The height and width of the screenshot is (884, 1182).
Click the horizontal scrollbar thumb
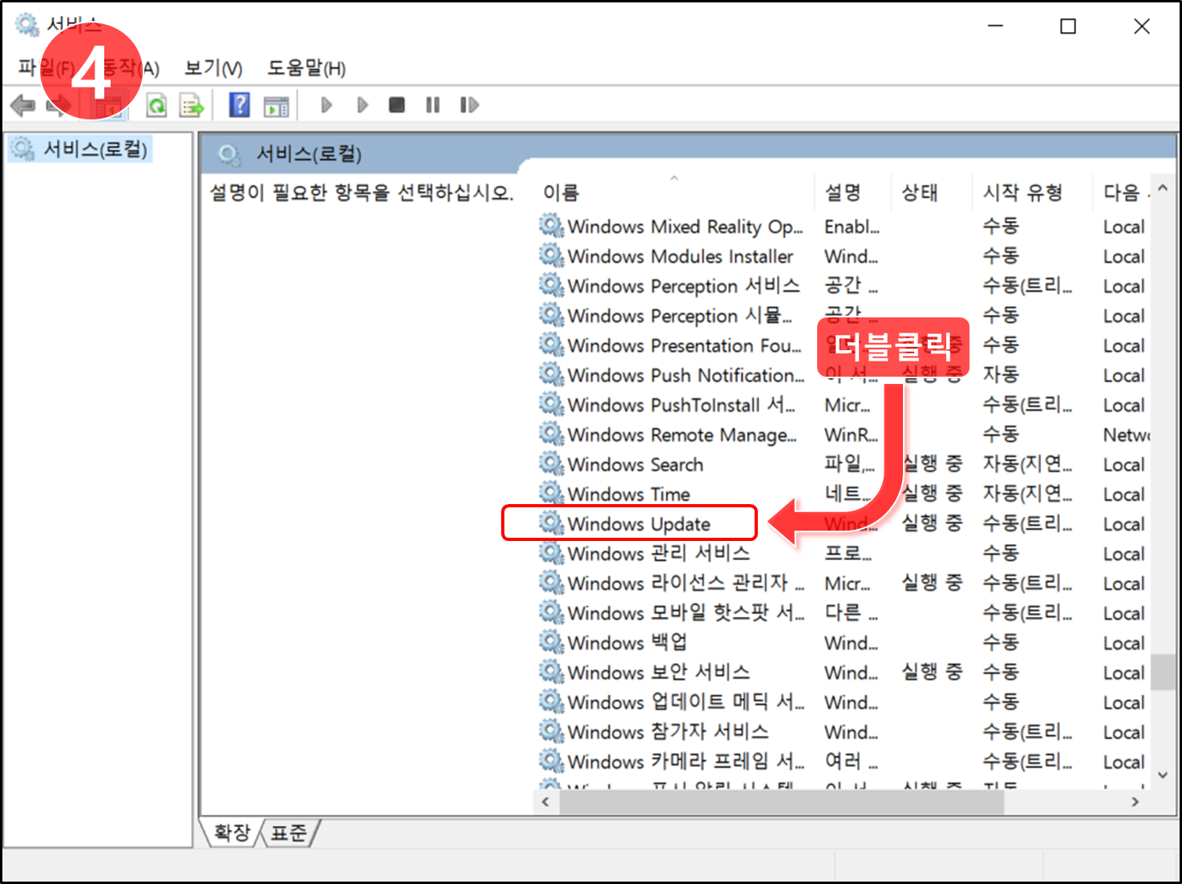click(x=782, y=801)
